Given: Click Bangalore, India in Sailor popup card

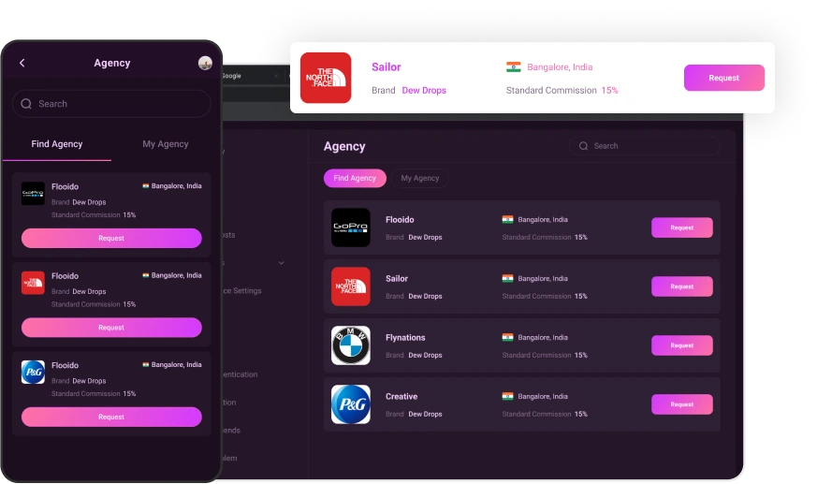Looking at the screenshot, I should (x=560, y=66).
